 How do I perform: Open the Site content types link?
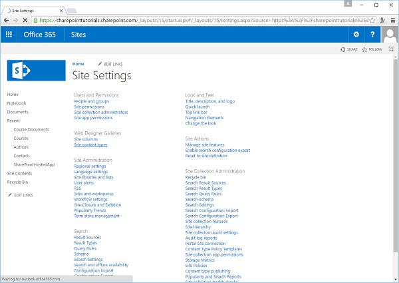point(90,144)
